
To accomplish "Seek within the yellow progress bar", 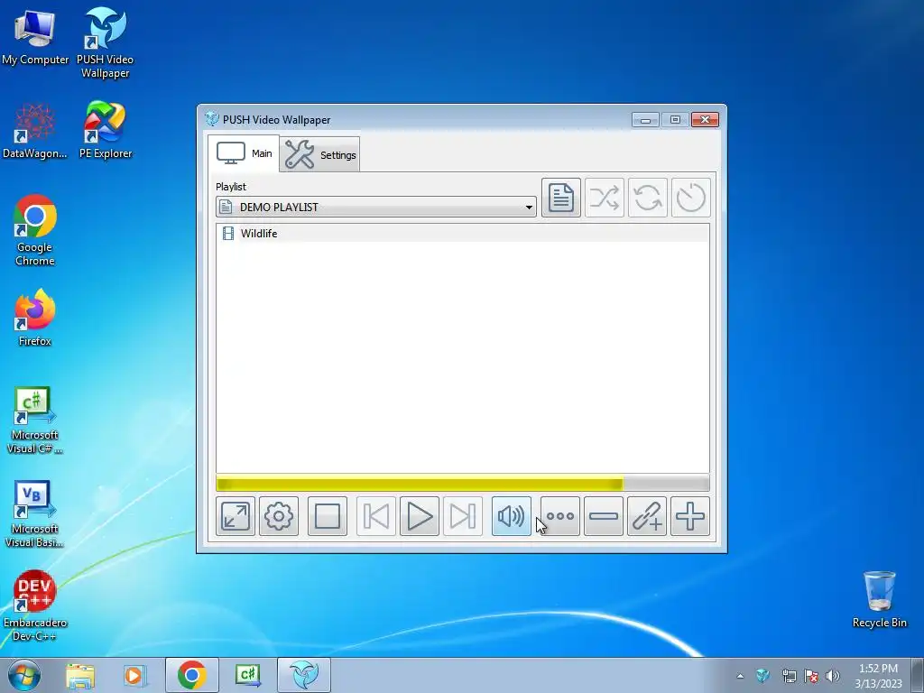I will pos(463,484).
